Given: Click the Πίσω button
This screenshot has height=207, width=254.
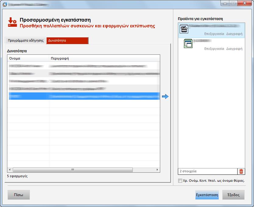Looking at the screenshot, I should [19, 195].
